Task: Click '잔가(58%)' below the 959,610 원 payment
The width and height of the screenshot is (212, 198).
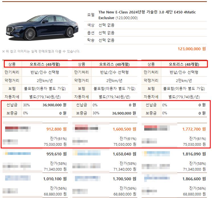Action: tap(58, 164)
